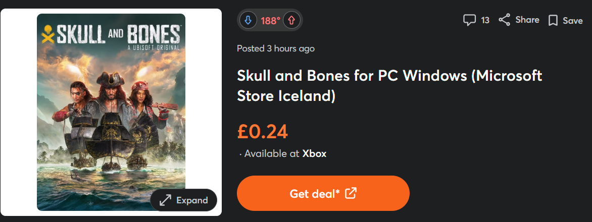Open the Xbox merchant link
The image size is (592, 222).
pyautogui.click(x=314, y=153)
